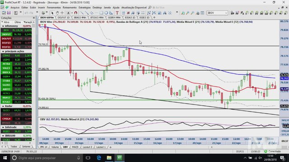Image resolution: width=289 pixels, height=162 pixels.
Task: Open the Roteamento menu
Action: pyautogui.click(x=70, y=8)
